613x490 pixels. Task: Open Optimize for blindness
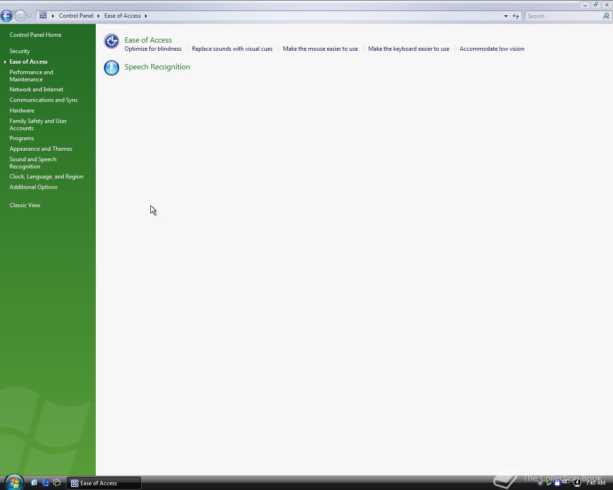[153, 49]
